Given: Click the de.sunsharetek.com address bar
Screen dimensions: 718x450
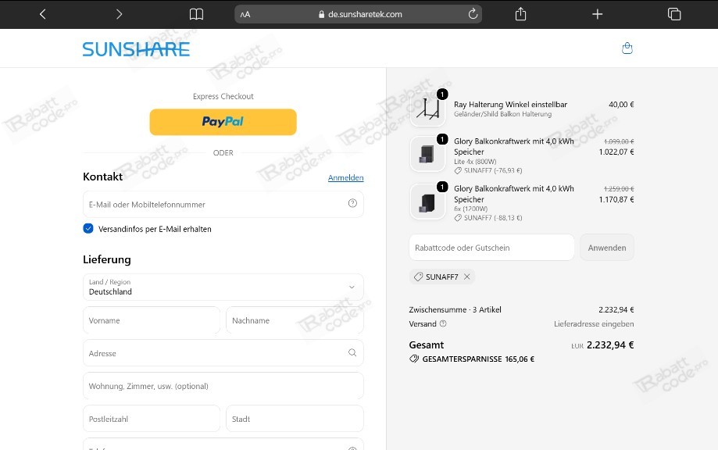Looking at the screenshot, I should click(358, 14).
